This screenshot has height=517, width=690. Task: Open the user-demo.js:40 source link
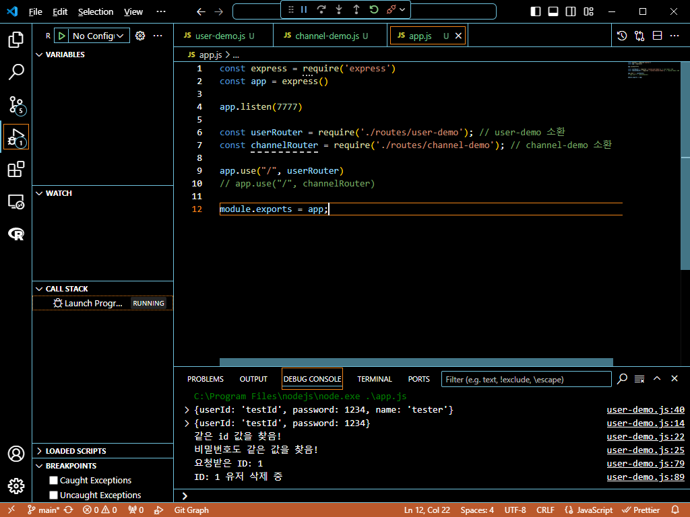point(646,410)
